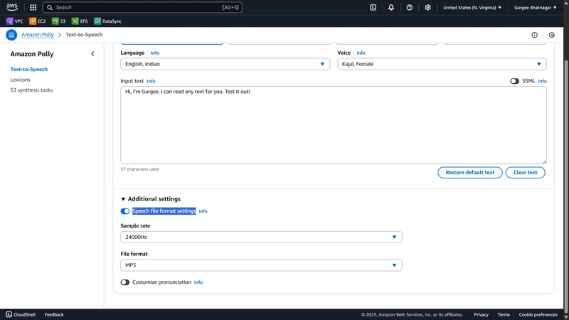Open the File format dropdown
Viewport: 569px width, 320px height.
(x=261, y=265)
